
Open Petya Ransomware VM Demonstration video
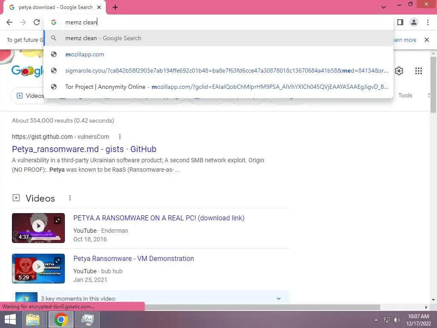point(134,258)
